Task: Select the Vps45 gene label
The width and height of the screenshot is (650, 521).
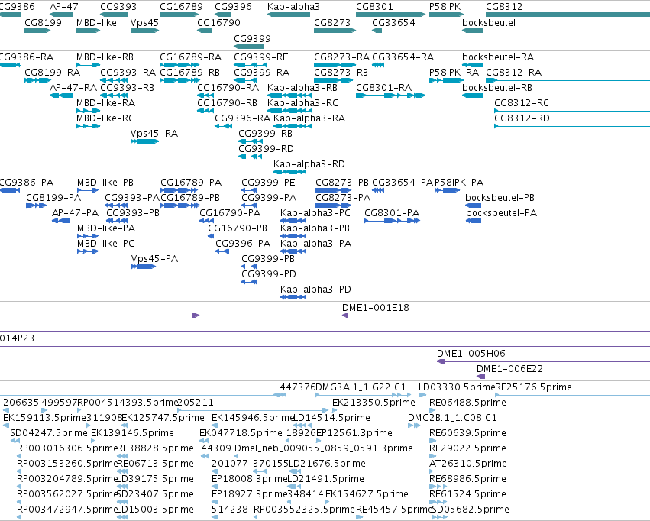Action: [144, 22]
